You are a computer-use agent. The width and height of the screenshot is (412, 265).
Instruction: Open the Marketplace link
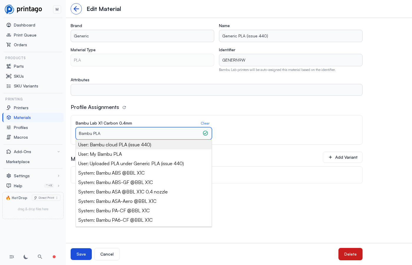[18, 162]
